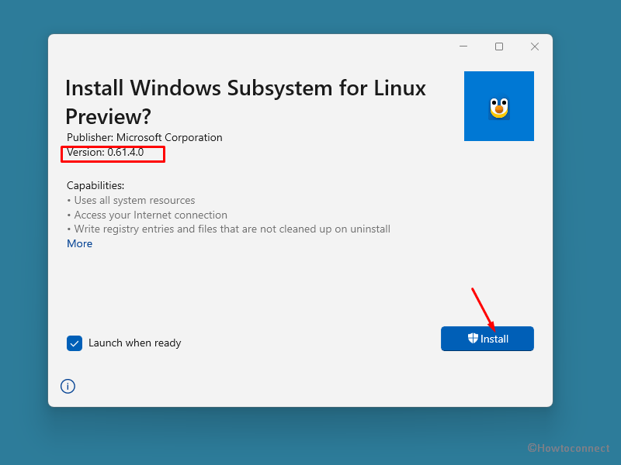
Task: Select the Publisher Microsoft Corporation text
Action: click(x=144, y=137)
